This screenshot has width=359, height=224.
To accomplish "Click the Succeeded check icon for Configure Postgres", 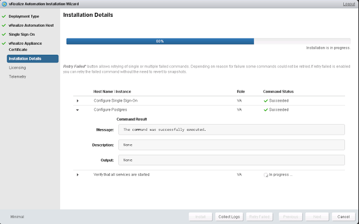I will (x=265, y=109).
